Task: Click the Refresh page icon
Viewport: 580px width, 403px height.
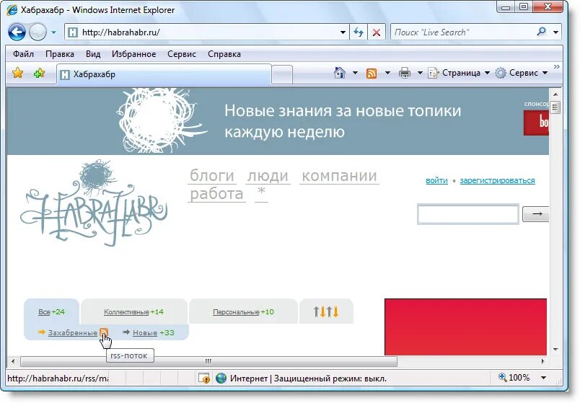Action: coord(359,32)
